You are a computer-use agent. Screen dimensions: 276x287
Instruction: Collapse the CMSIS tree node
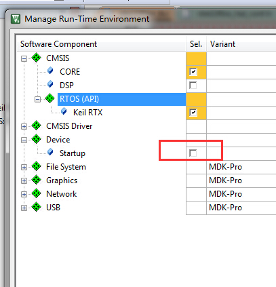click(x=24, y=59)
